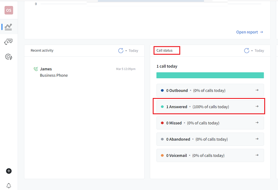Click the Business Phone label under James
The image size is (278, 190).
point(54,75)
